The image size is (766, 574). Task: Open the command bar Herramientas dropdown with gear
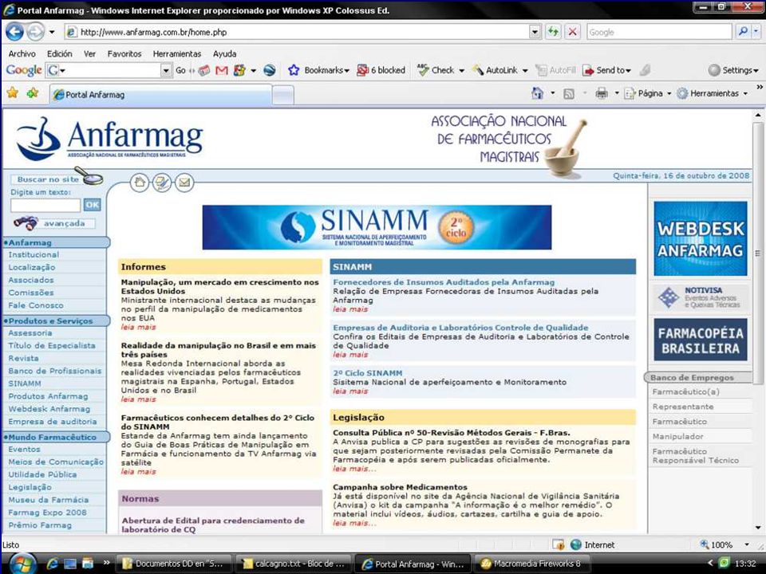pos(713,94)
